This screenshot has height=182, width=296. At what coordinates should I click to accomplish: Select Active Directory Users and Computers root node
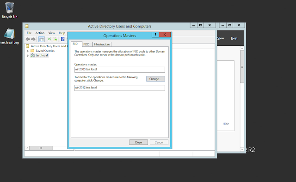48,46
